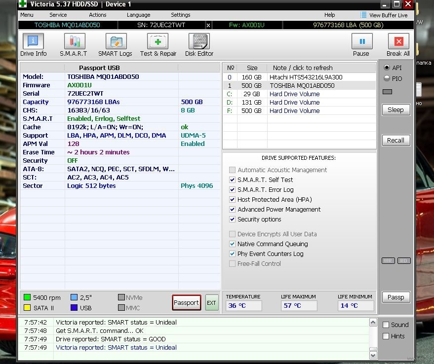
Task: Click the UDMA-5 support value
Action: (x=193, y=135)
